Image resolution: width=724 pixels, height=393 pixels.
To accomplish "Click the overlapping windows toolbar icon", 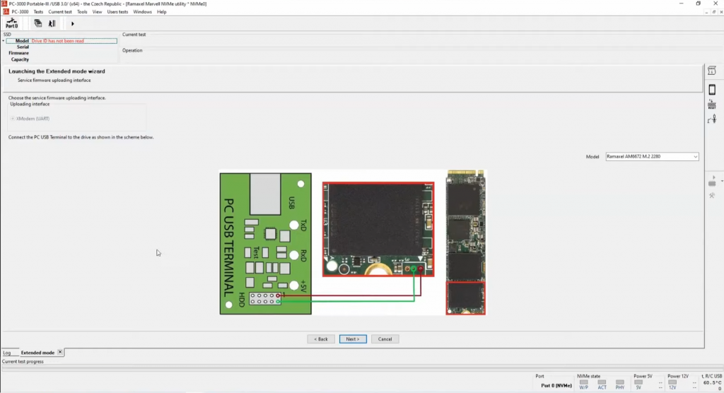I will point(38,23).
